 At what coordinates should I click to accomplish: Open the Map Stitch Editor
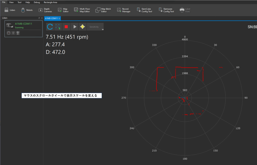[x=103, y=10]
